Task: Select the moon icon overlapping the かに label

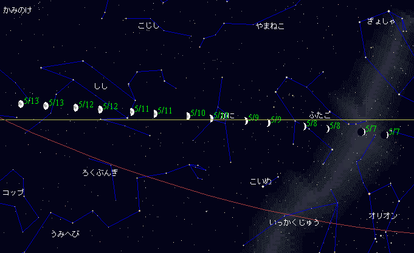Action: [x=212, y=118]
